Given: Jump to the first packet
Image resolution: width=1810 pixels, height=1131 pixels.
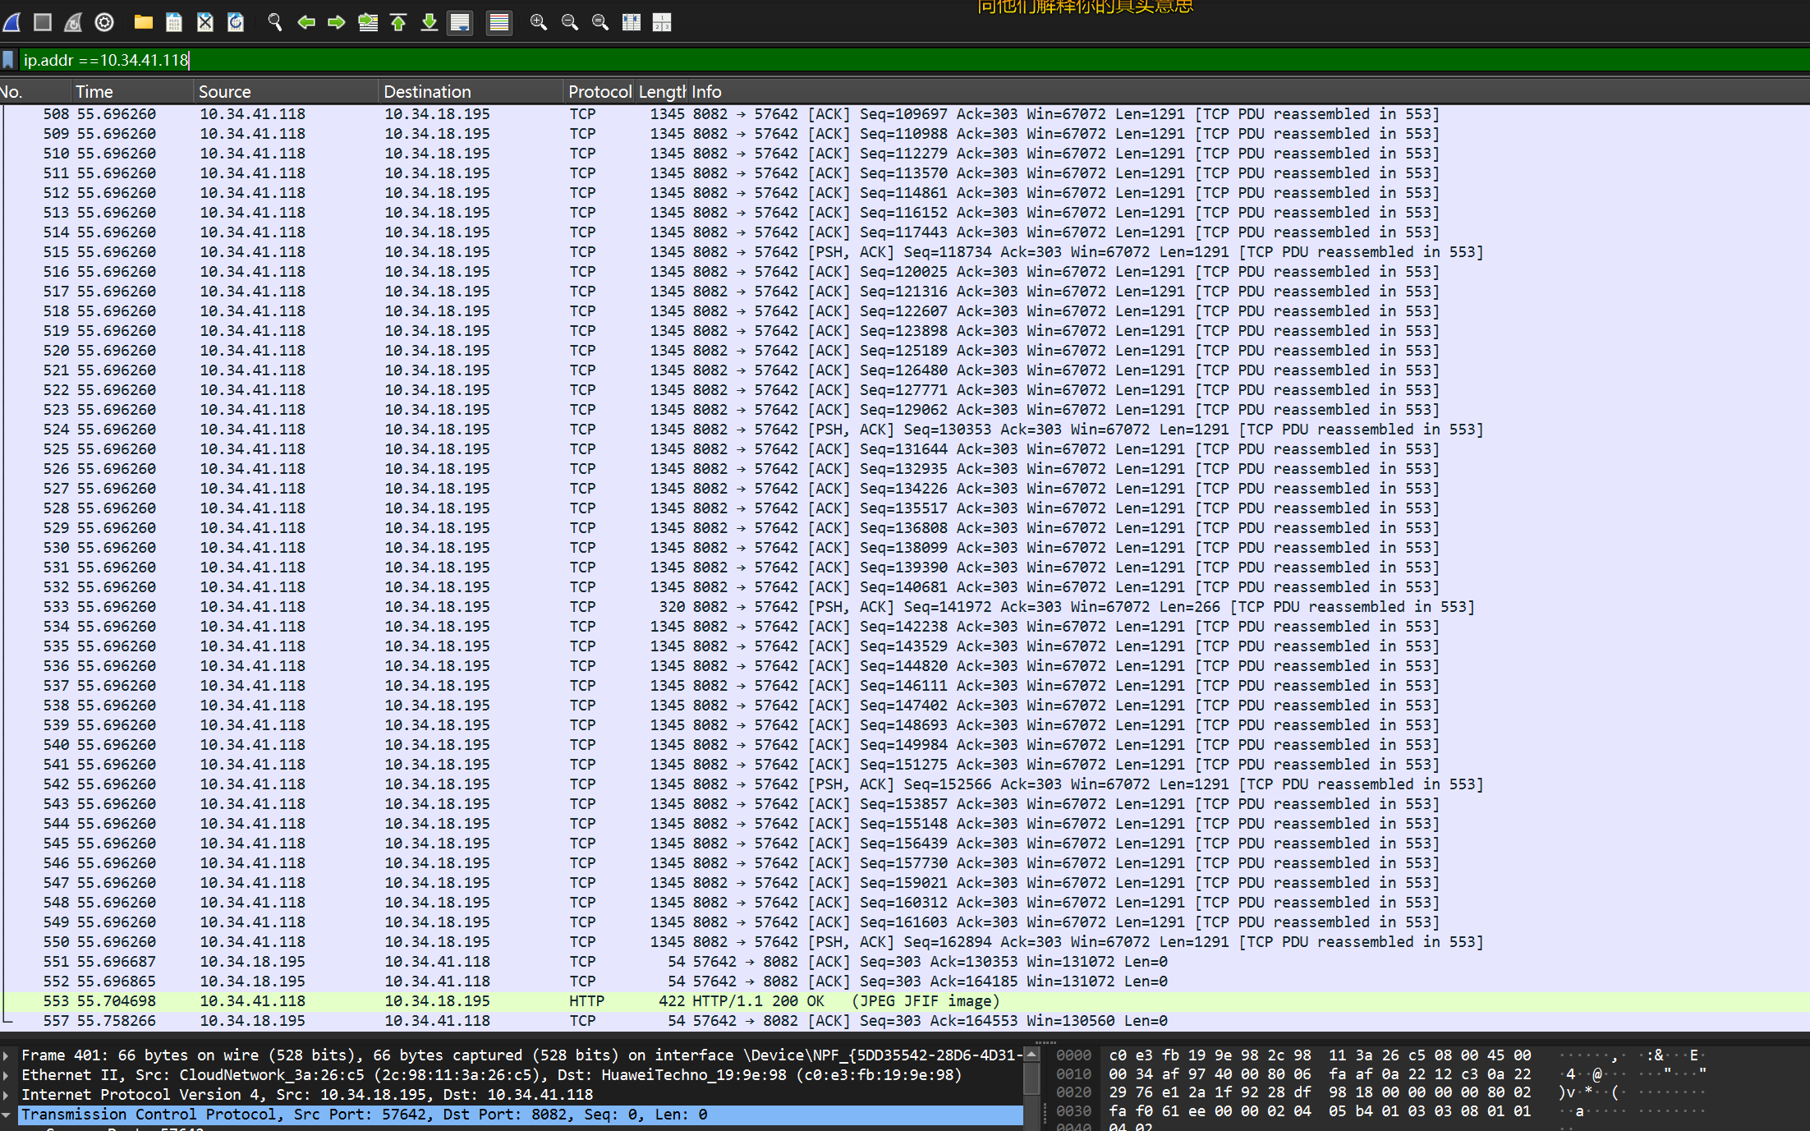Looking at the screenshot, I should [398, 22].
